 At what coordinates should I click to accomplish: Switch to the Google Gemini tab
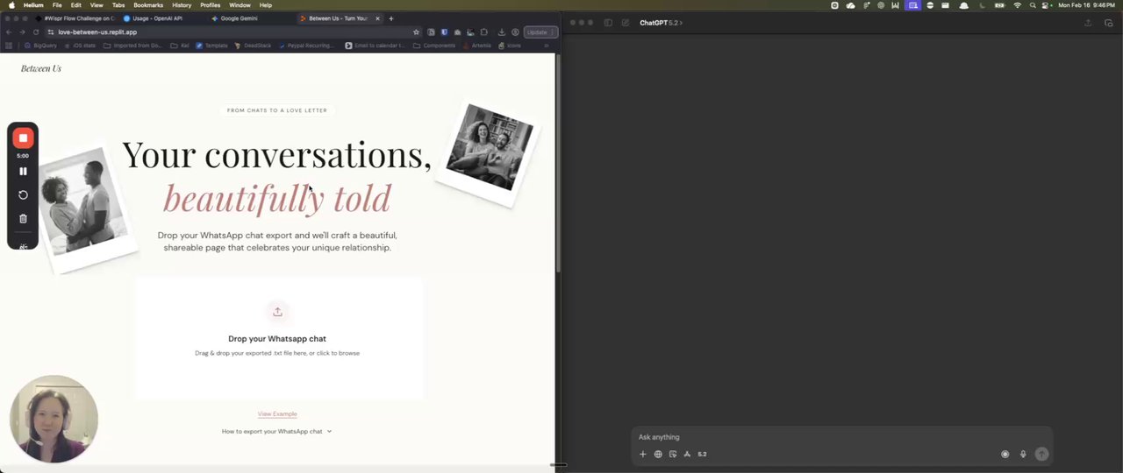click(239, 18)
